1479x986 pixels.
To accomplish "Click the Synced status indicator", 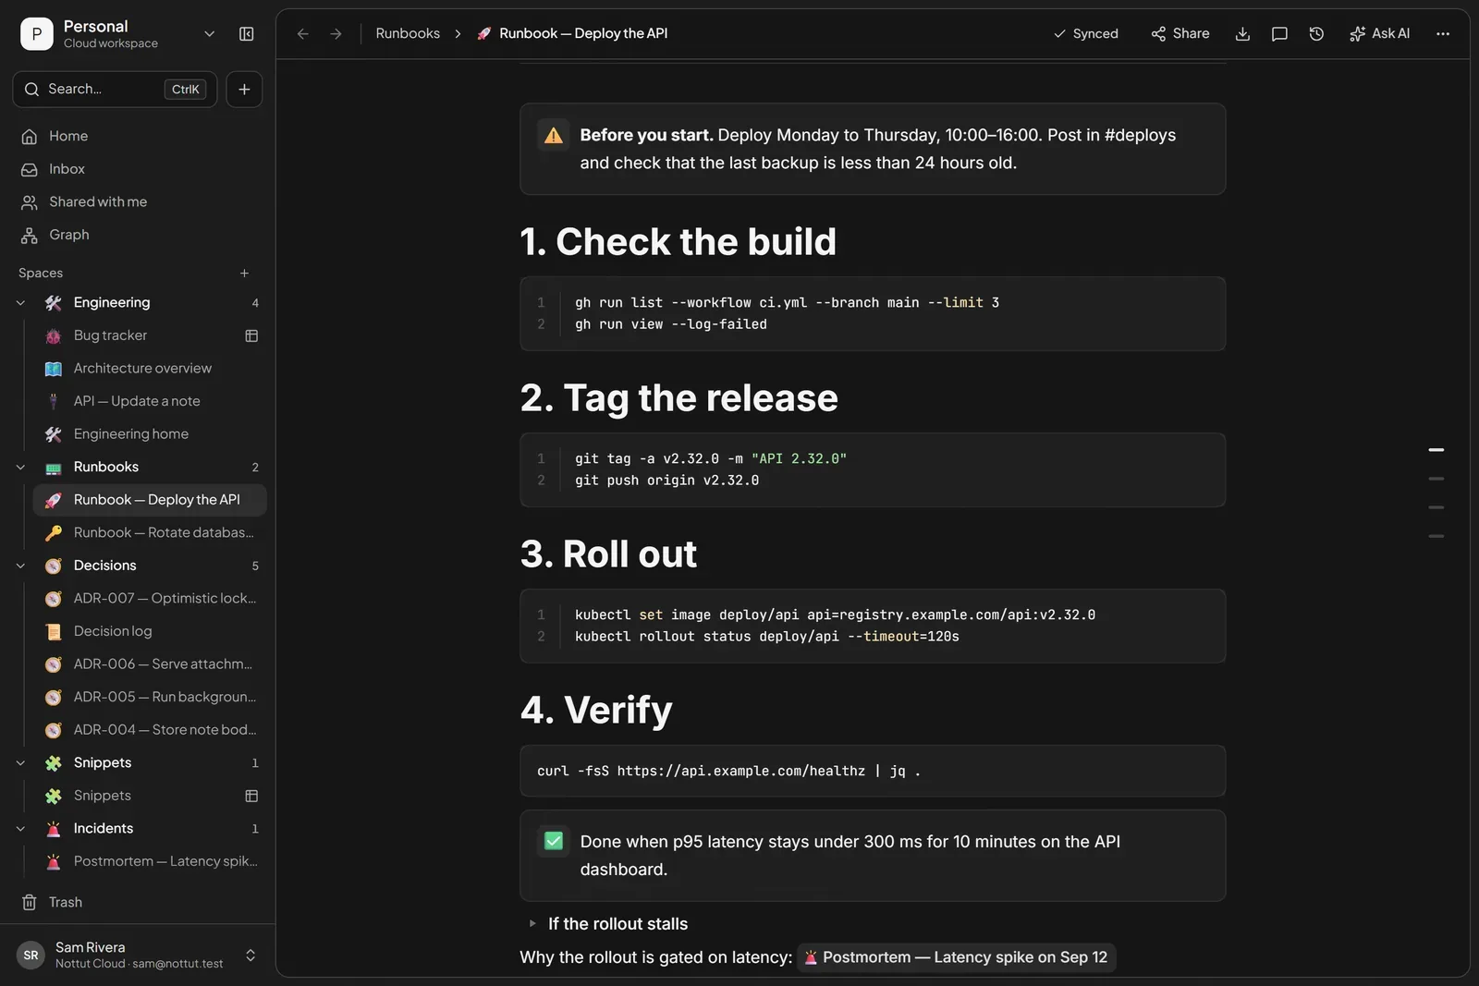I will (1086, 34).
